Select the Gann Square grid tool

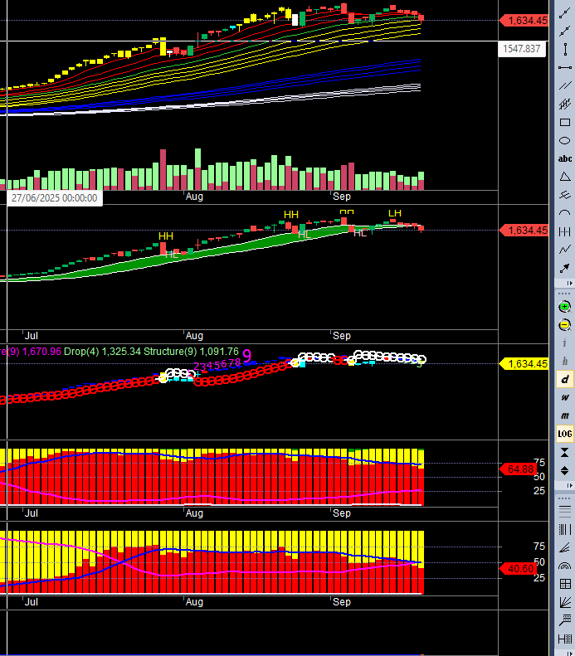[x=564, y=584]
